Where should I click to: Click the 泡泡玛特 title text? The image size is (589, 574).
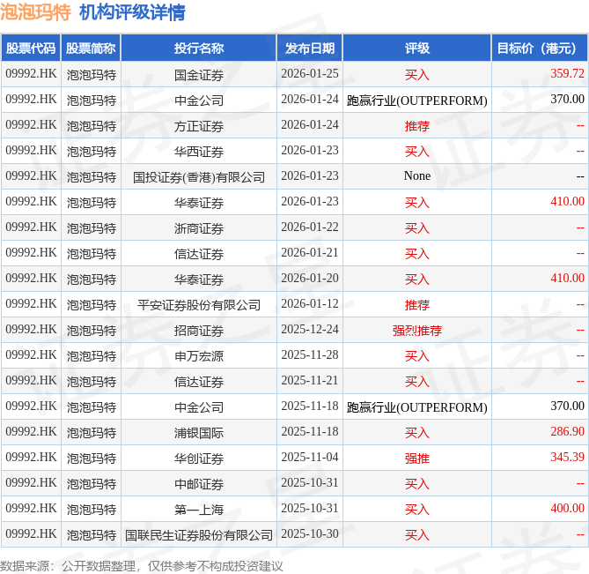coord(35,12)
